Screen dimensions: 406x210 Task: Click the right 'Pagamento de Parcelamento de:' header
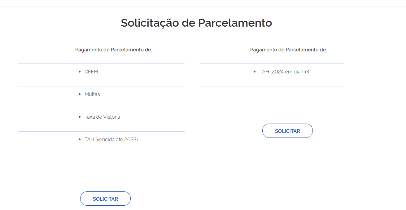289,50
